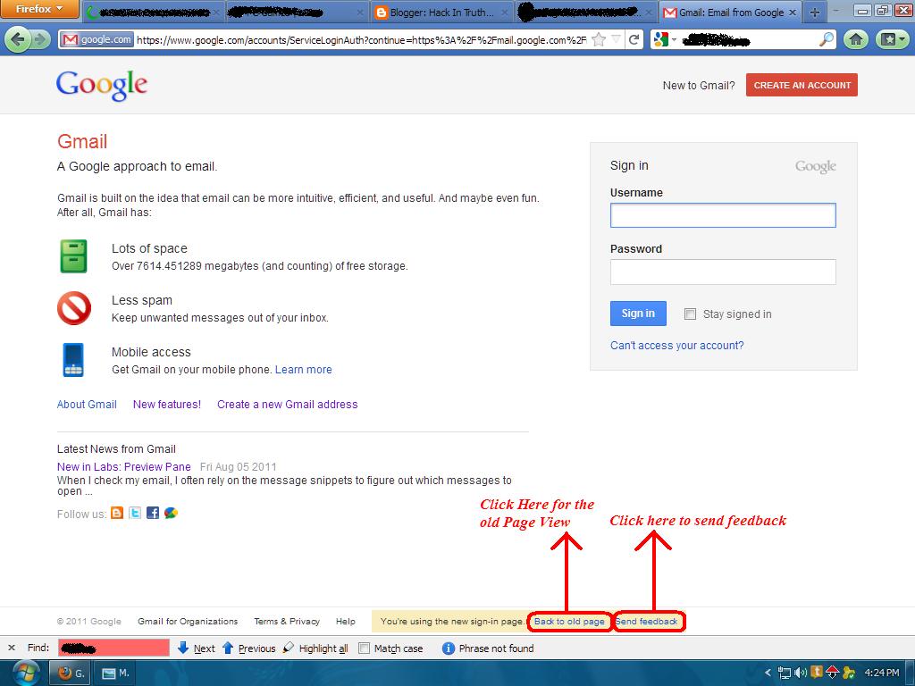The image size is (915, 686).
Task: Click the Google Buzz follow icon
Action: point(170,514)
